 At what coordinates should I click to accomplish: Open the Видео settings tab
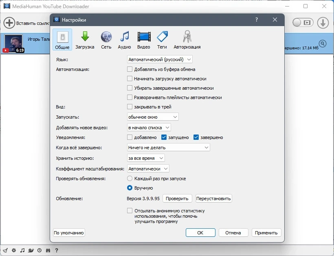pyautogui.click(x=144, y=40)
